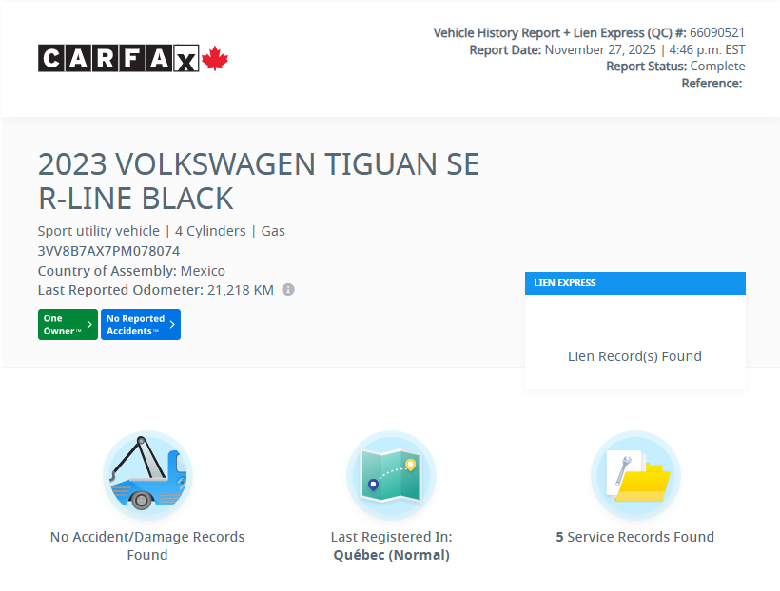Click the CARFAX logo

119,58
